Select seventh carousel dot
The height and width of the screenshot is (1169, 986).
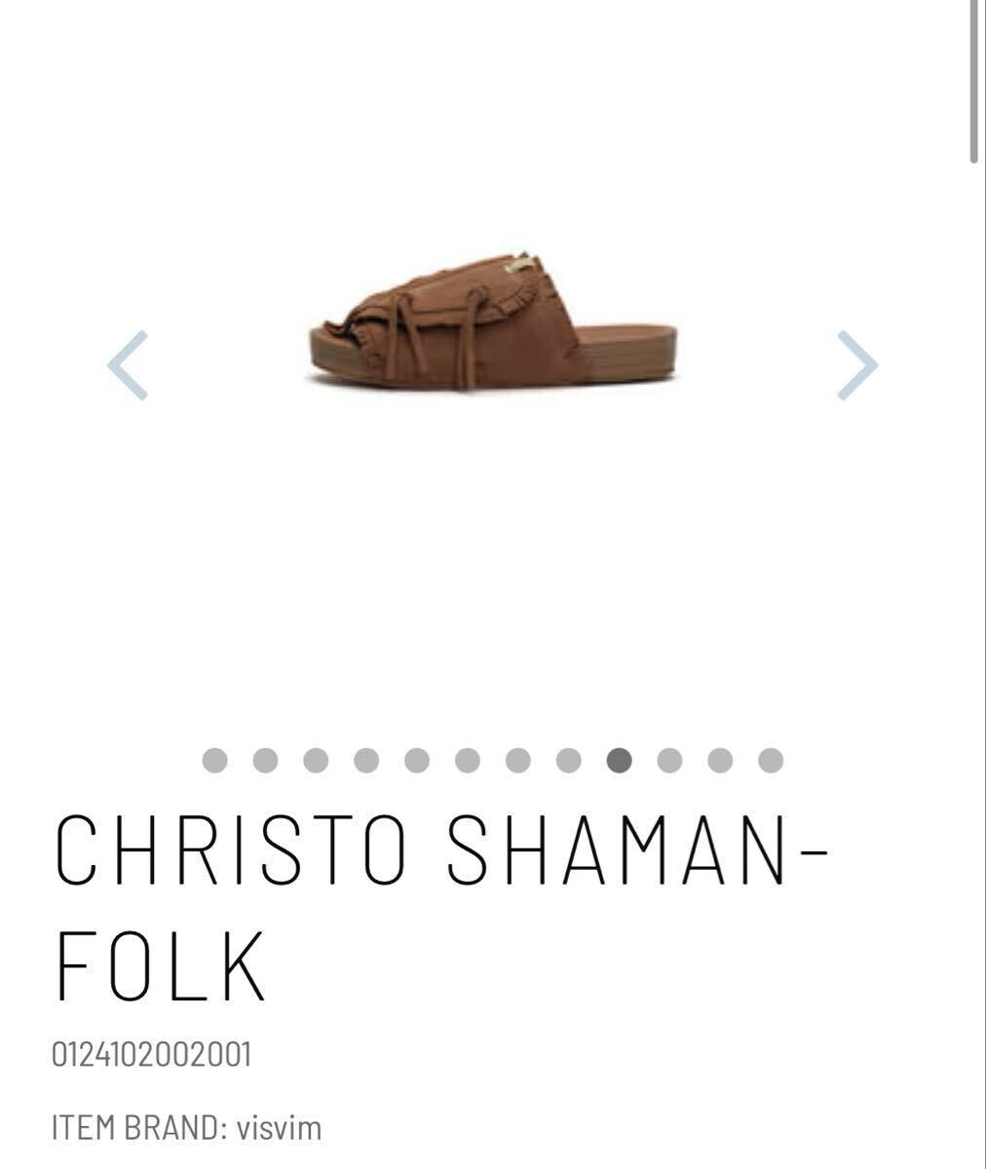518,760
